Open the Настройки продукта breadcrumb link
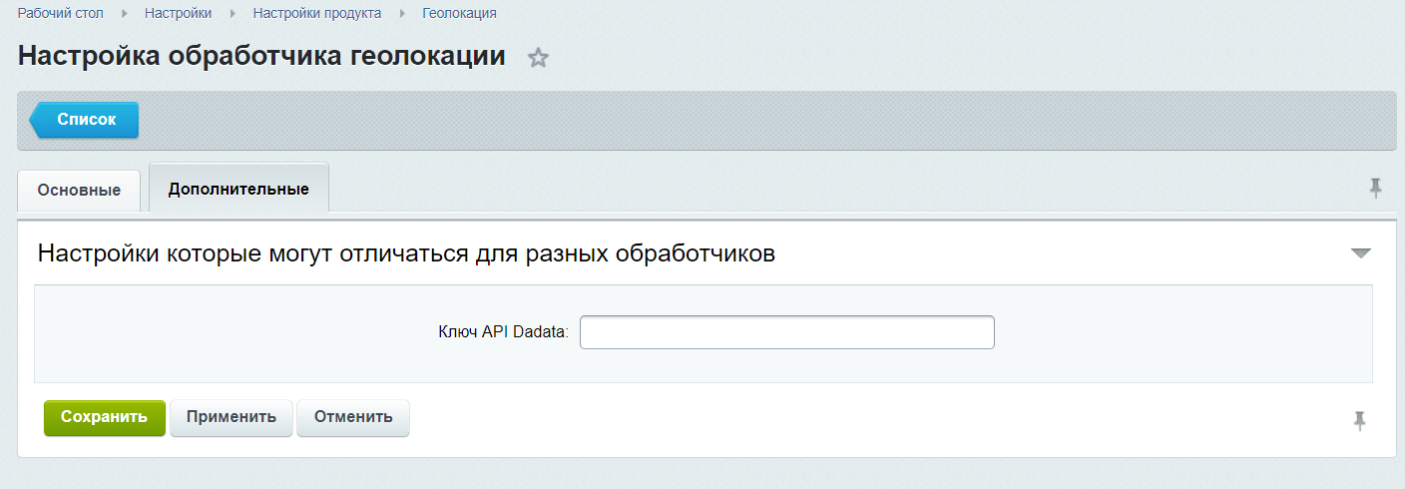 click(x=317, y=14)
